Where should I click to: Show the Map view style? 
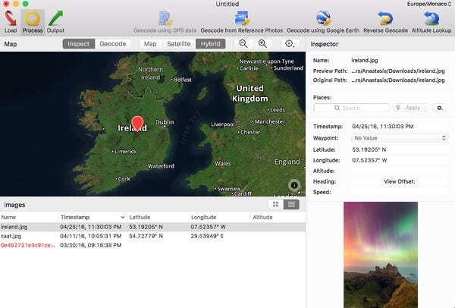(150, 44)
